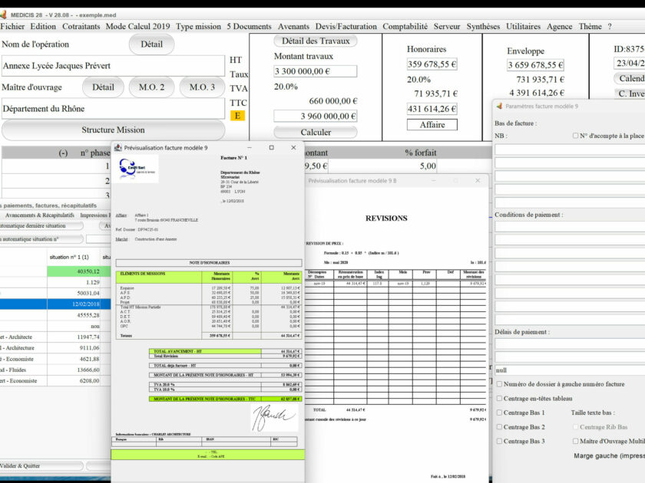Maximize the Prévisualisation facture modèle 9 window
Viewport: 645px width, 483px height.
[x=272, y=147]
